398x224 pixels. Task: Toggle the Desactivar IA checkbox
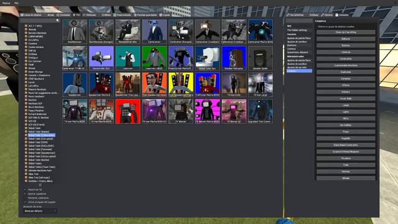tap(25, 189)
